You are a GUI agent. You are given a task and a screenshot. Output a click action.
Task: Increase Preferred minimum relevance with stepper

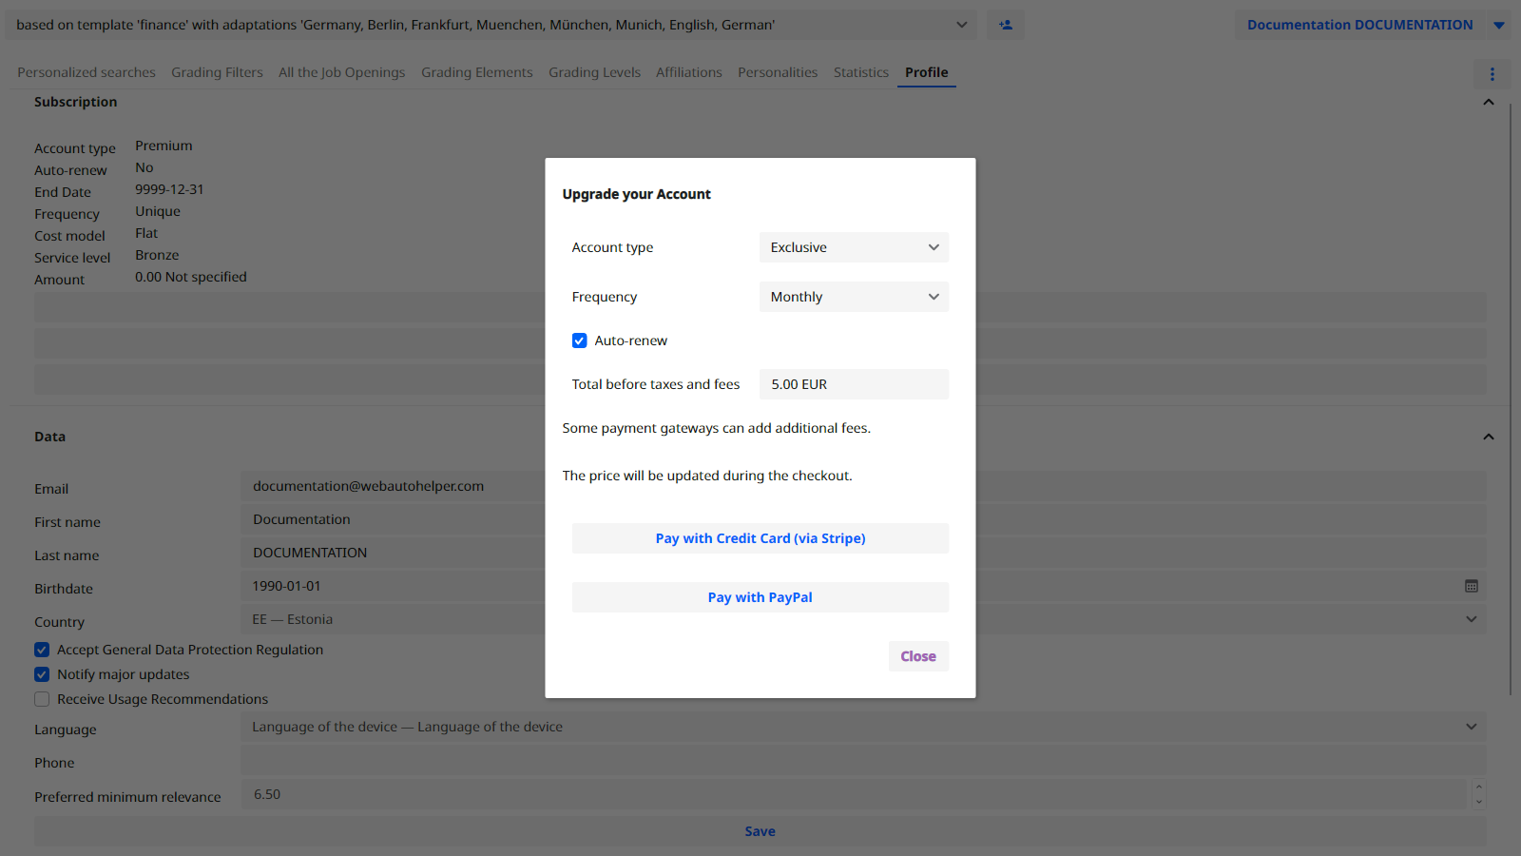coord(1478,788)
